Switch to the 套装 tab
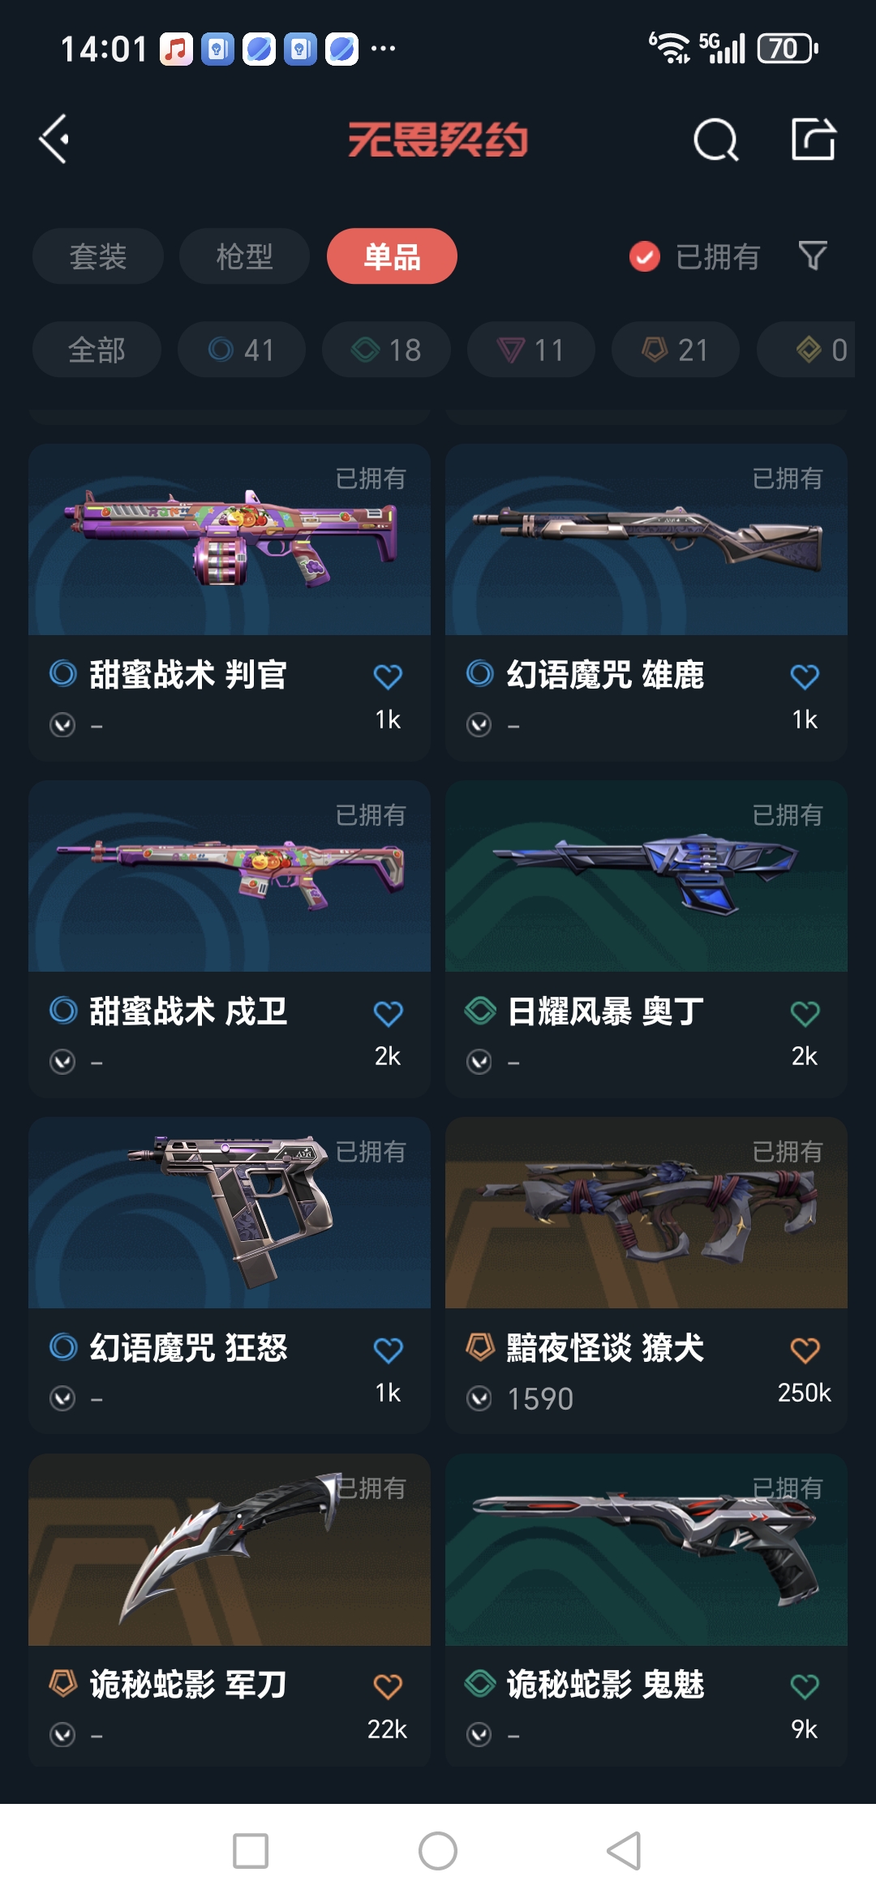This screenshot has width=876, height=1898. coord(98,256)
